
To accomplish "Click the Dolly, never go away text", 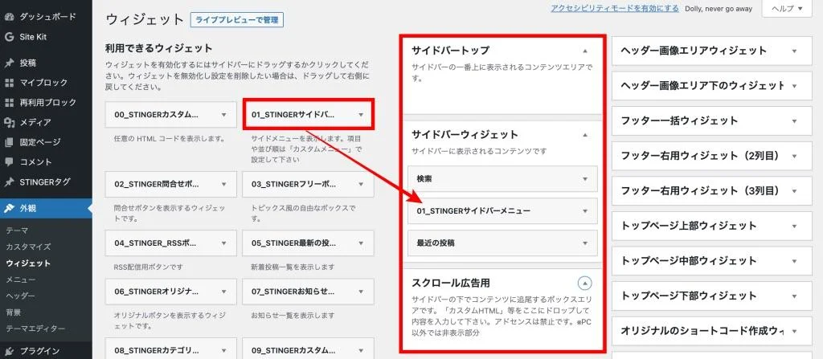I will 719,8.
